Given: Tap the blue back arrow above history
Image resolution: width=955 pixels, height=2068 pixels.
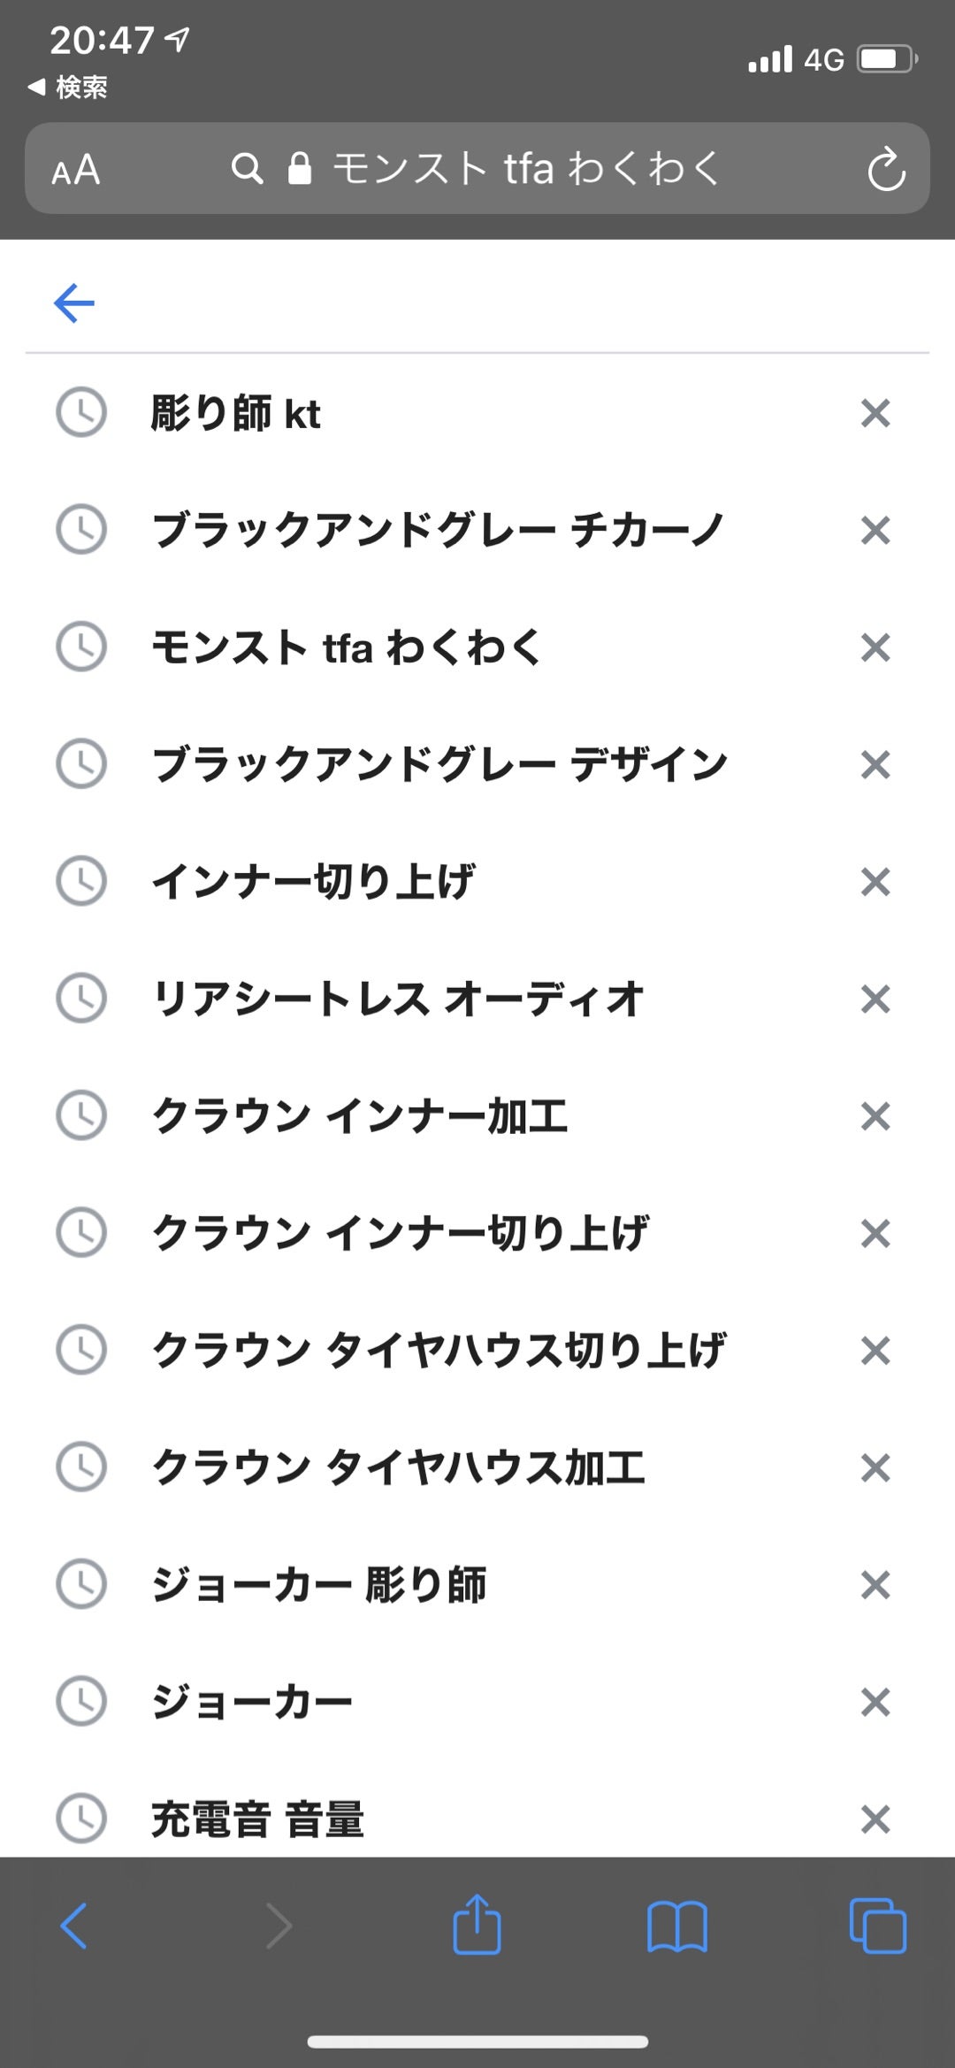Looking at the screenshot, I should (74, 303).
